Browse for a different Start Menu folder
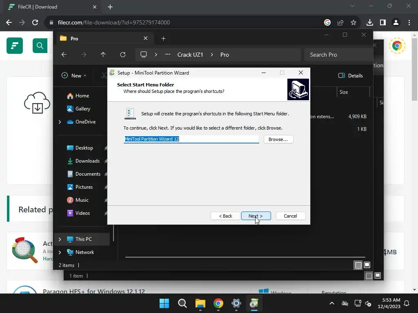 [x=278, y=139]
